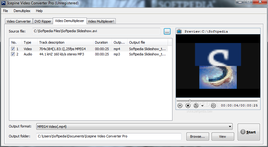
Task: Click the Icepine app title bar icon
Action: tap(3, 3)
